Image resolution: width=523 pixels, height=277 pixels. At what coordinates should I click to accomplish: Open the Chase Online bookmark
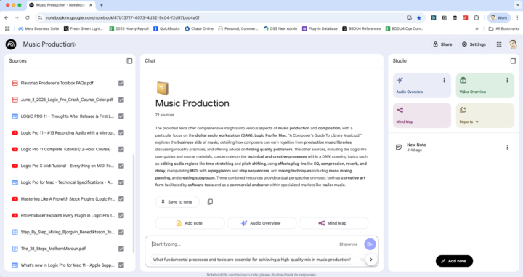coord(199,28)
